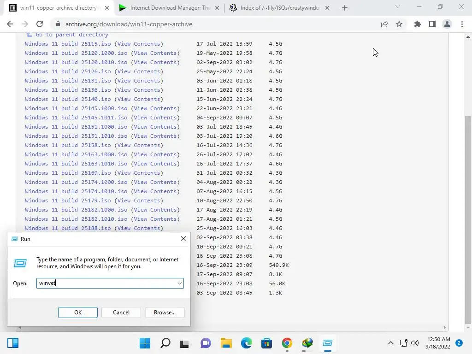Open Windows 11 build 25188.iso link
The image size is (472, 354).
(68, 228)
